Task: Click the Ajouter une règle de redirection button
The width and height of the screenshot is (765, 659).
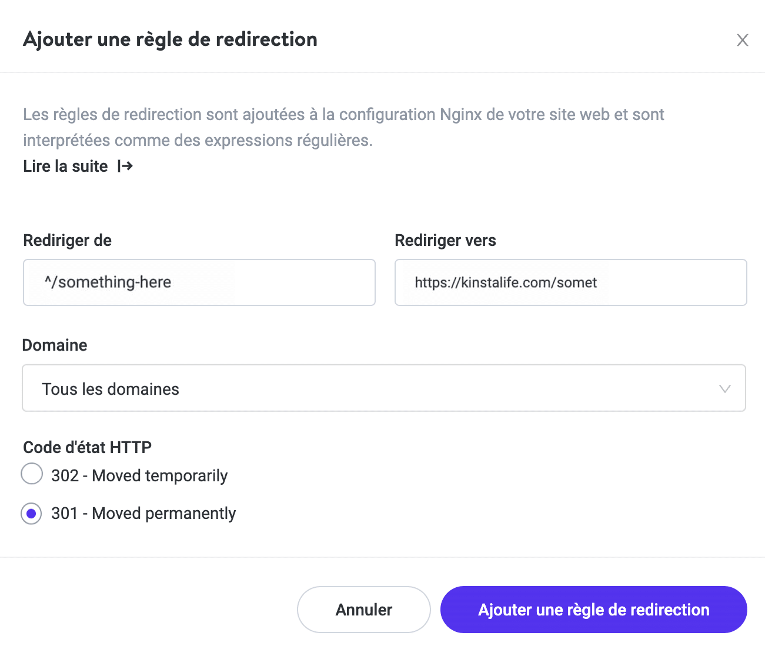Action: [593, 610]
